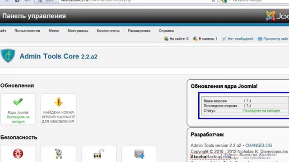Open the padlock administrator protection icon
The height and width of the screenshot is (162, 289).
99,154
